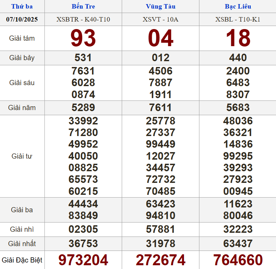
Task: Click first prize number 36753
Action: click(83, 244)
